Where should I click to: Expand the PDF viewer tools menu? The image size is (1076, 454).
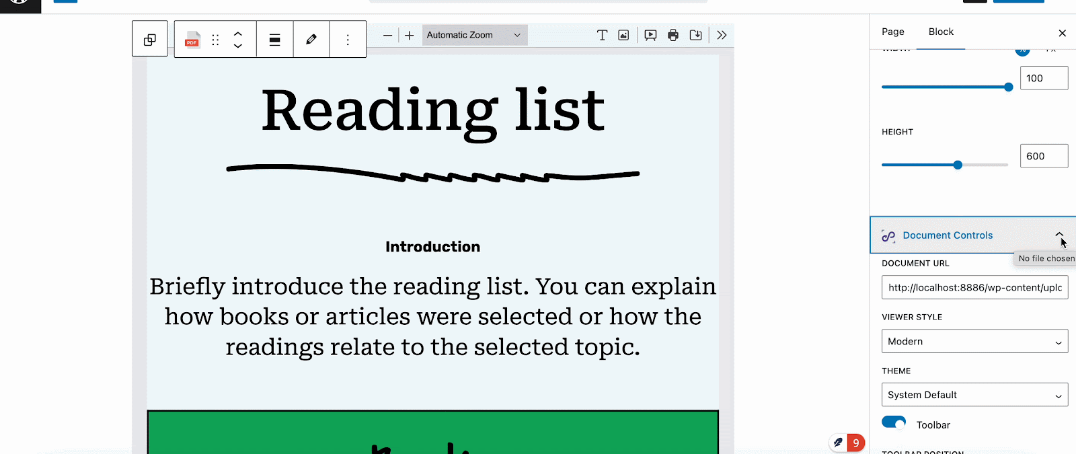[722, 35]
